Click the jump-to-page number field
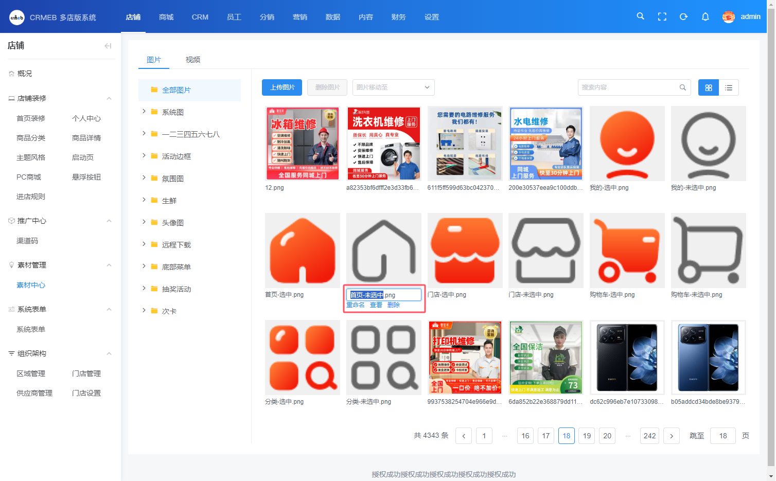 (x=723, y=436)
